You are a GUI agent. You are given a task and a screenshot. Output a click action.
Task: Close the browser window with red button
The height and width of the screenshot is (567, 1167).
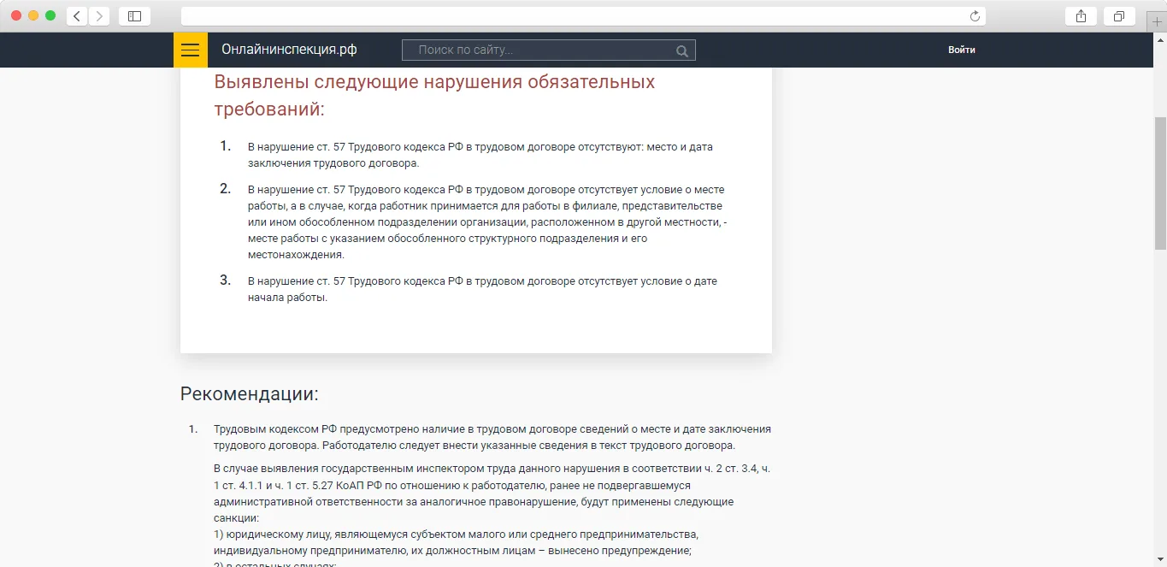16,16
